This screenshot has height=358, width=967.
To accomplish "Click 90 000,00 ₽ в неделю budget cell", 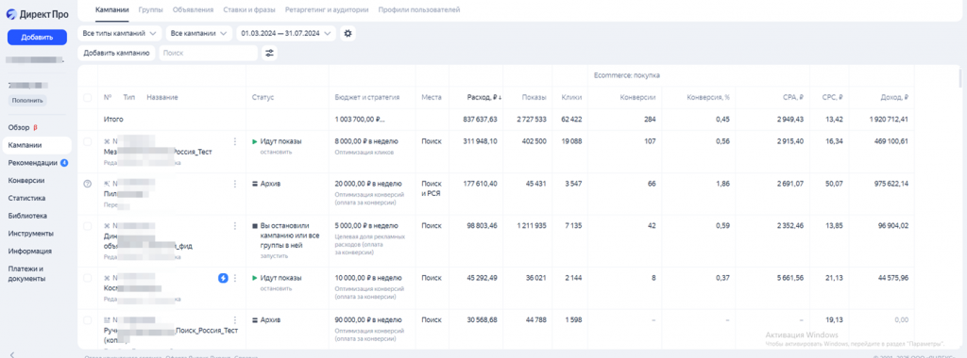I will [368, 320].
